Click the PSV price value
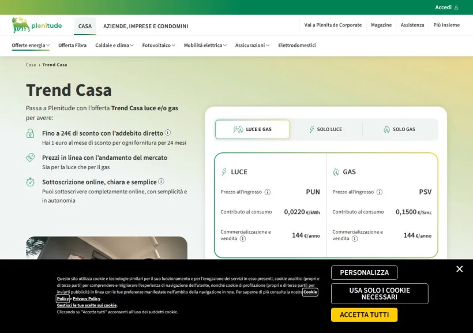Viewport: 473px width, 333px height. coord(425,192)
